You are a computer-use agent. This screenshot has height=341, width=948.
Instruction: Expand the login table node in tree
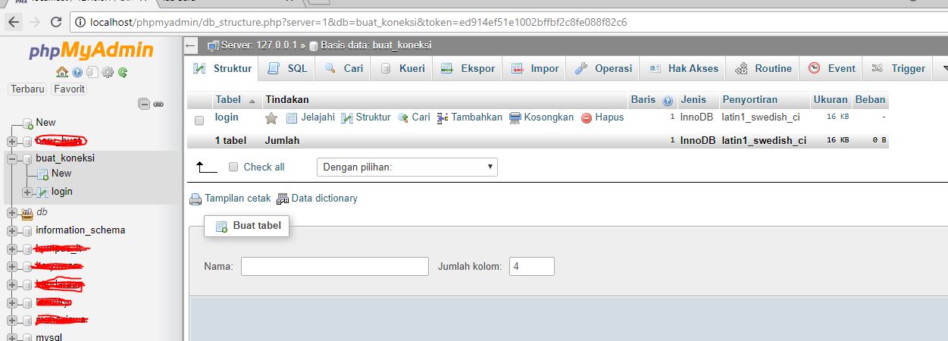[27, 192]
